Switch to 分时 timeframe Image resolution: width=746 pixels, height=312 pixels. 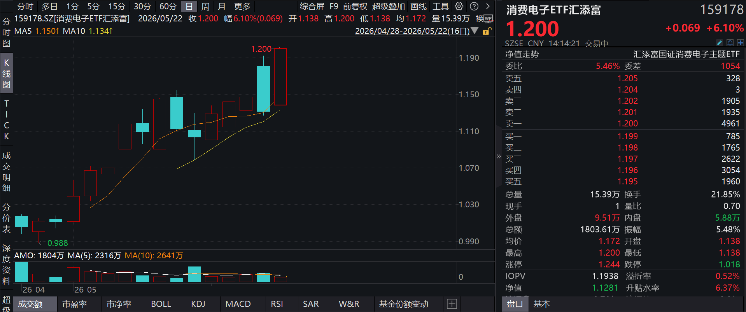point(25,6)
